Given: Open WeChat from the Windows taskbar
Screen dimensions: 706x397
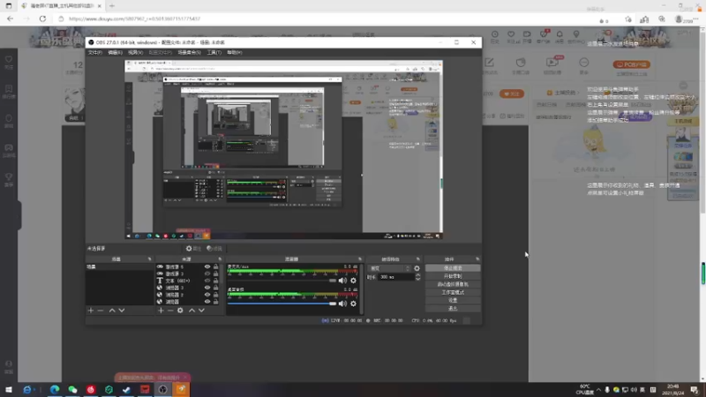Looking at the screenshot, I should click(x=72, y=389).
